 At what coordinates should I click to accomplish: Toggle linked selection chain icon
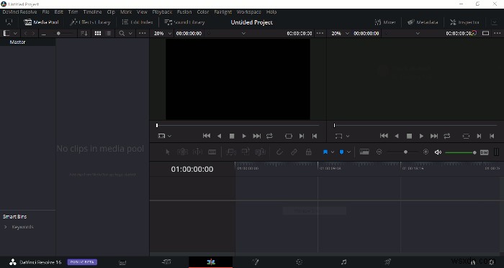click(294, 152)
